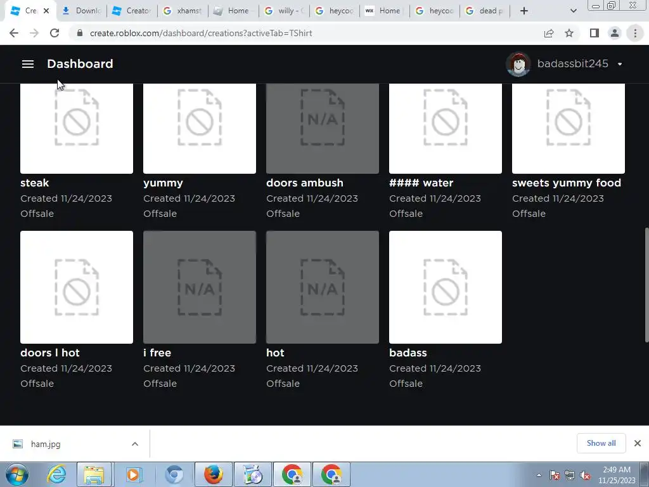This screenshot has height=487, width=649.
Task: Reload the current page
Action: click(55, 33)
